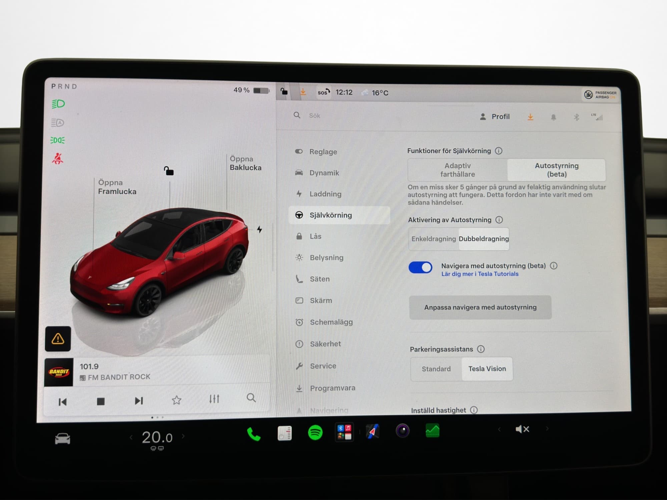Follow Lär dig mer i Tesla Tutorials link
The height and width of the screenshot is (500, 667).
[x=480, y=274]
